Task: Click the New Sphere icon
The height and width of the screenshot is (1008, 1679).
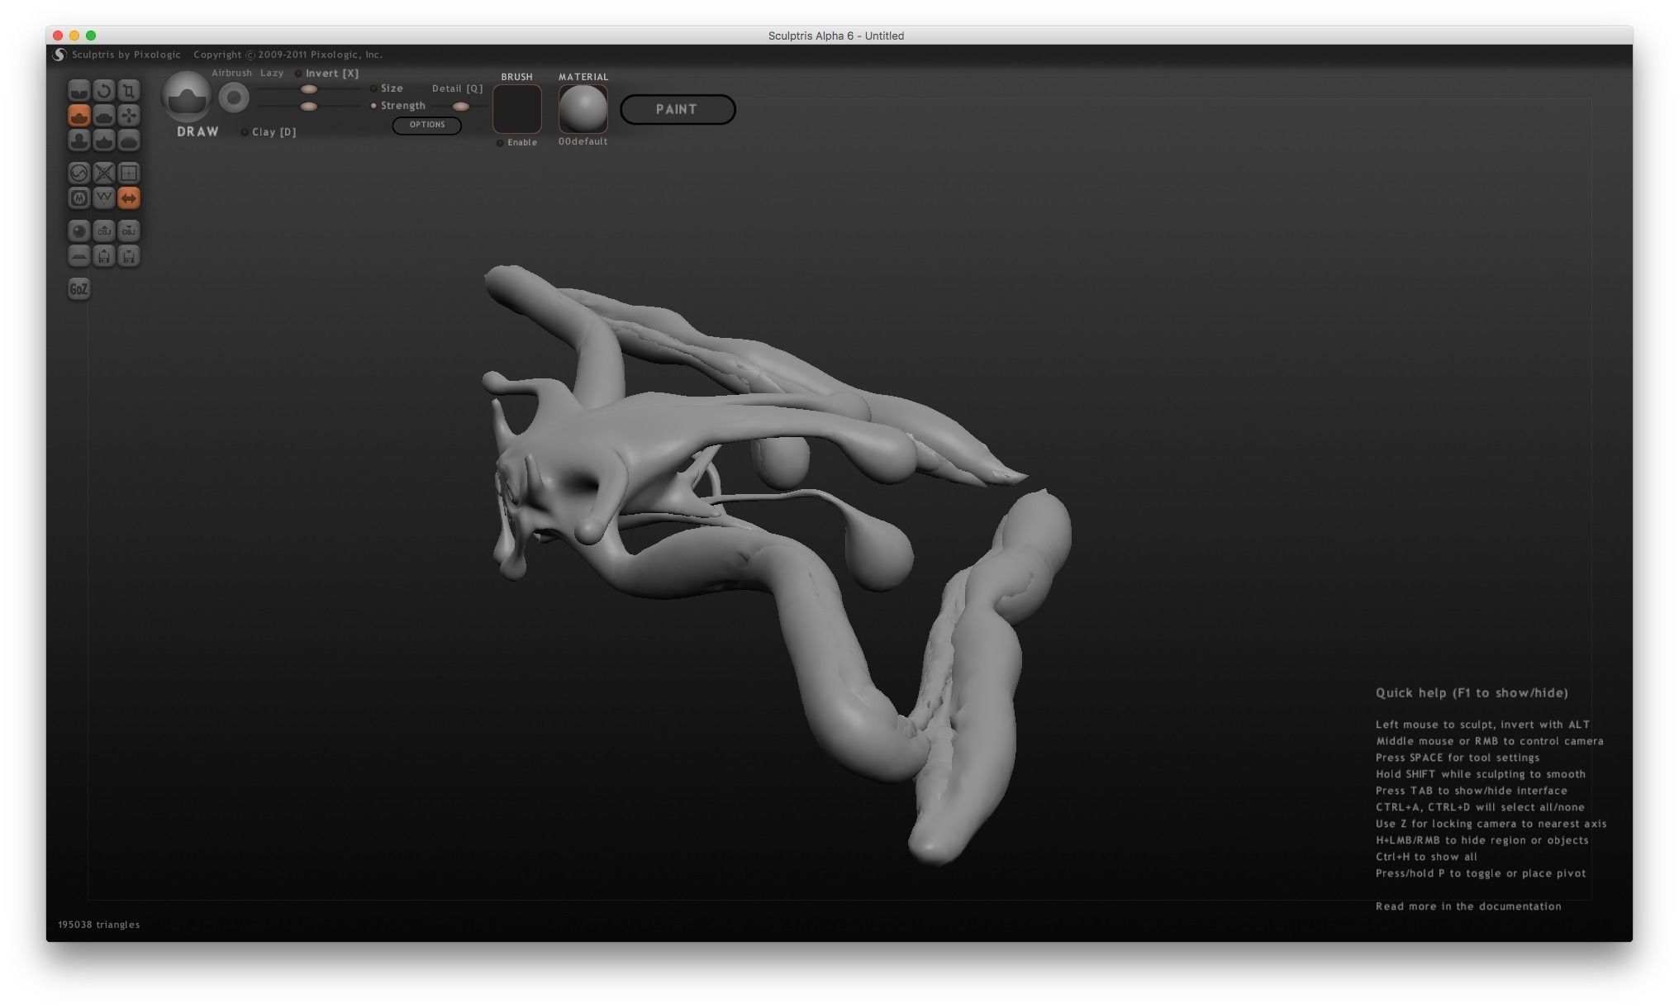Action: pos(78,231)
